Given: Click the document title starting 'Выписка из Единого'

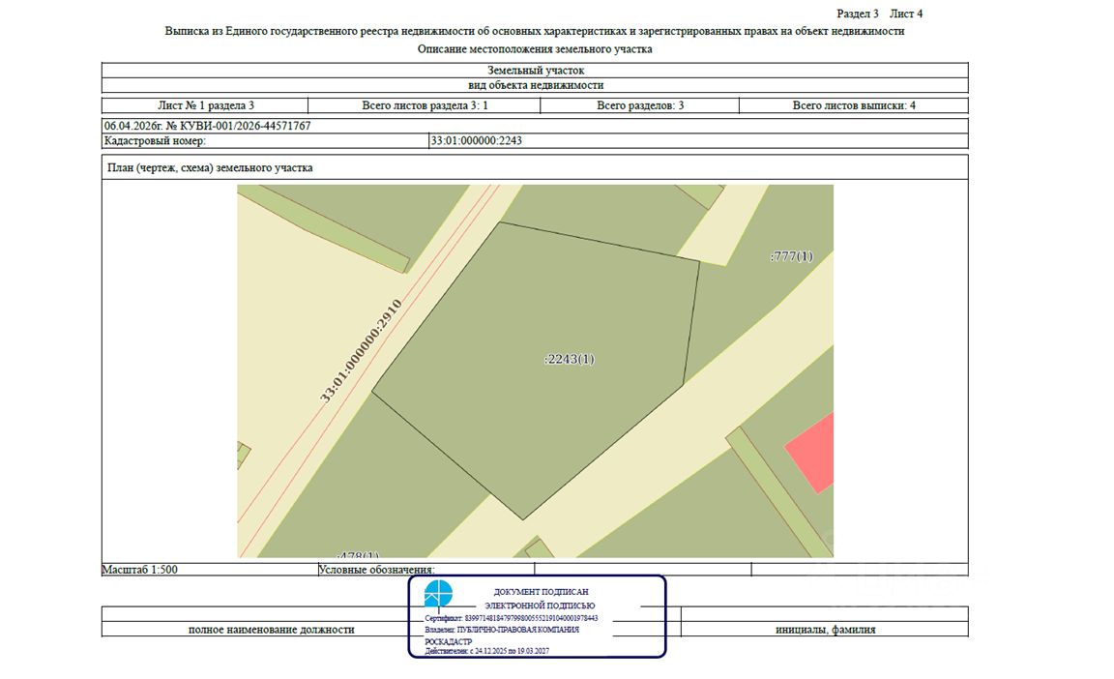Looking at the screenshot, I should [x=535, y=31].
